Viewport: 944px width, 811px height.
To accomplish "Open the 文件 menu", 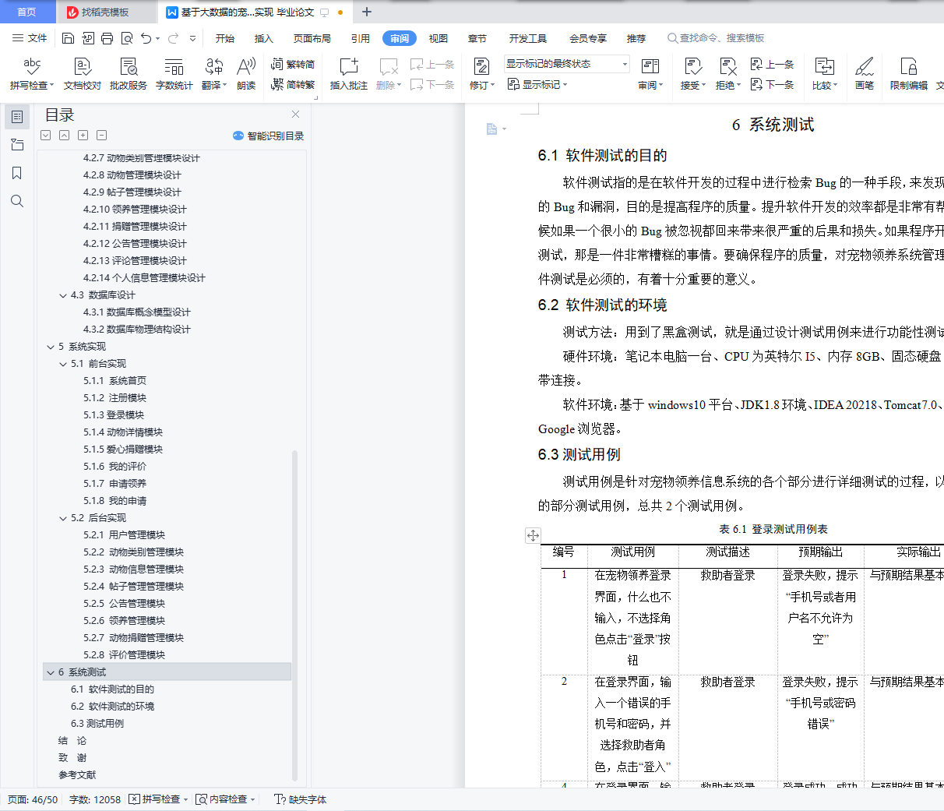I will pos(30,38).
